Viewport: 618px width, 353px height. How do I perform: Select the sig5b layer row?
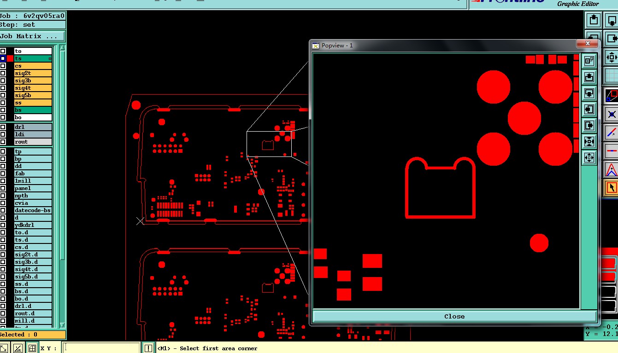[x=33, y=95]
